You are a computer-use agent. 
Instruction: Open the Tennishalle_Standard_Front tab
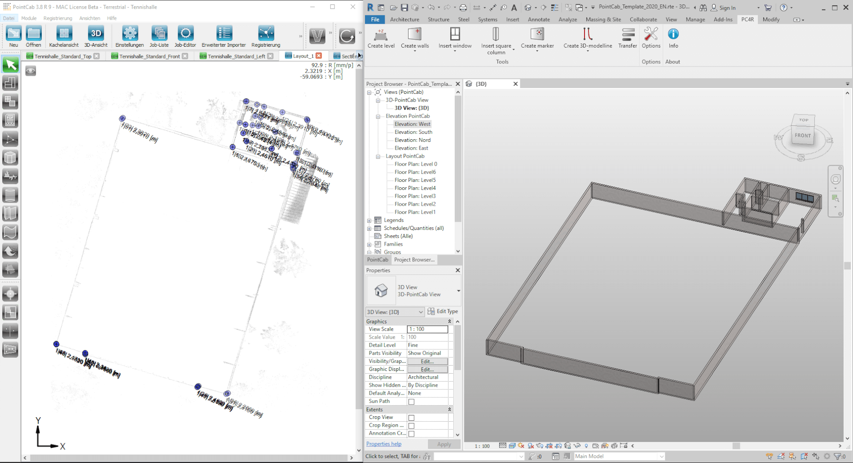coord(149,56)
